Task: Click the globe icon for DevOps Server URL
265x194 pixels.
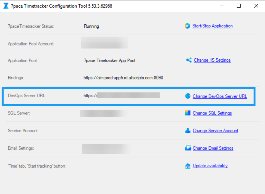Action: click(x=188, y=96)
